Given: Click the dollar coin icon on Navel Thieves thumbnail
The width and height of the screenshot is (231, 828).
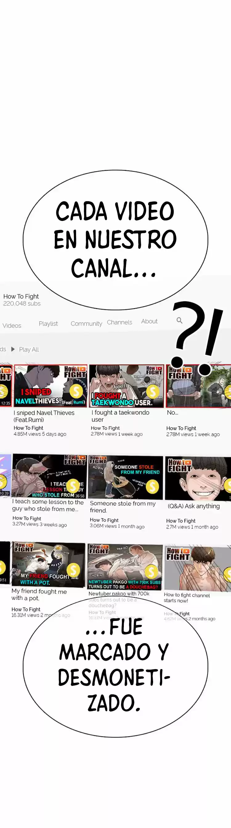Looking at the screenshot, I should pos(76,391).
